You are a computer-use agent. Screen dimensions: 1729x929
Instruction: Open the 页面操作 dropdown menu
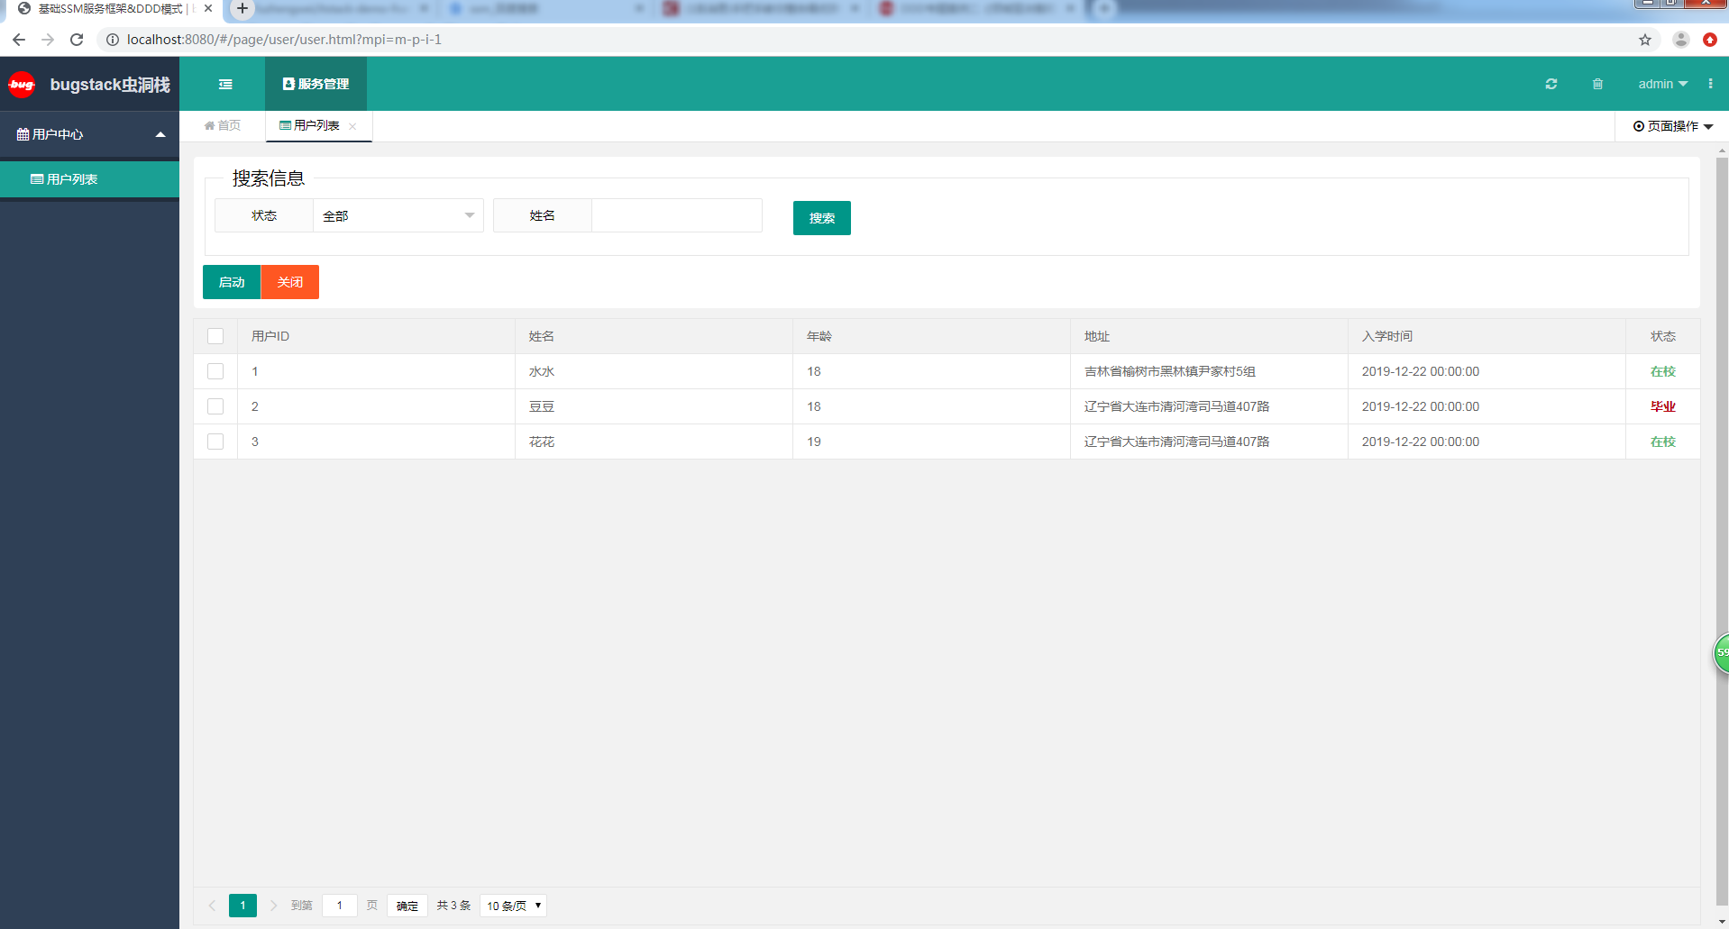click(1672, 126)
